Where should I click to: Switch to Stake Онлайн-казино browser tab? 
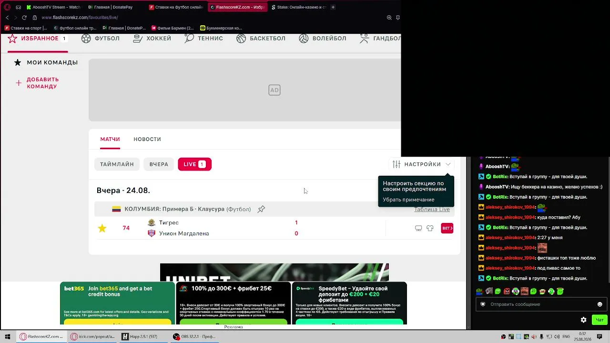coord(298,7)
